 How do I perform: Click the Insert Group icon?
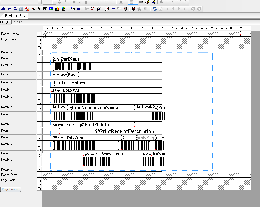(9, 9)
